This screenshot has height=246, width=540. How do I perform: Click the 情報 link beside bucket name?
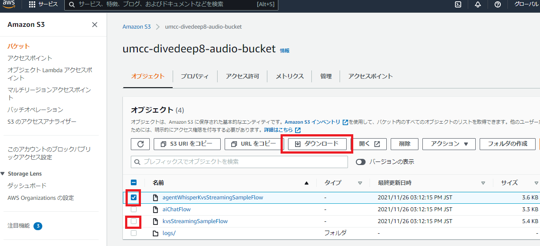(285, 51)
